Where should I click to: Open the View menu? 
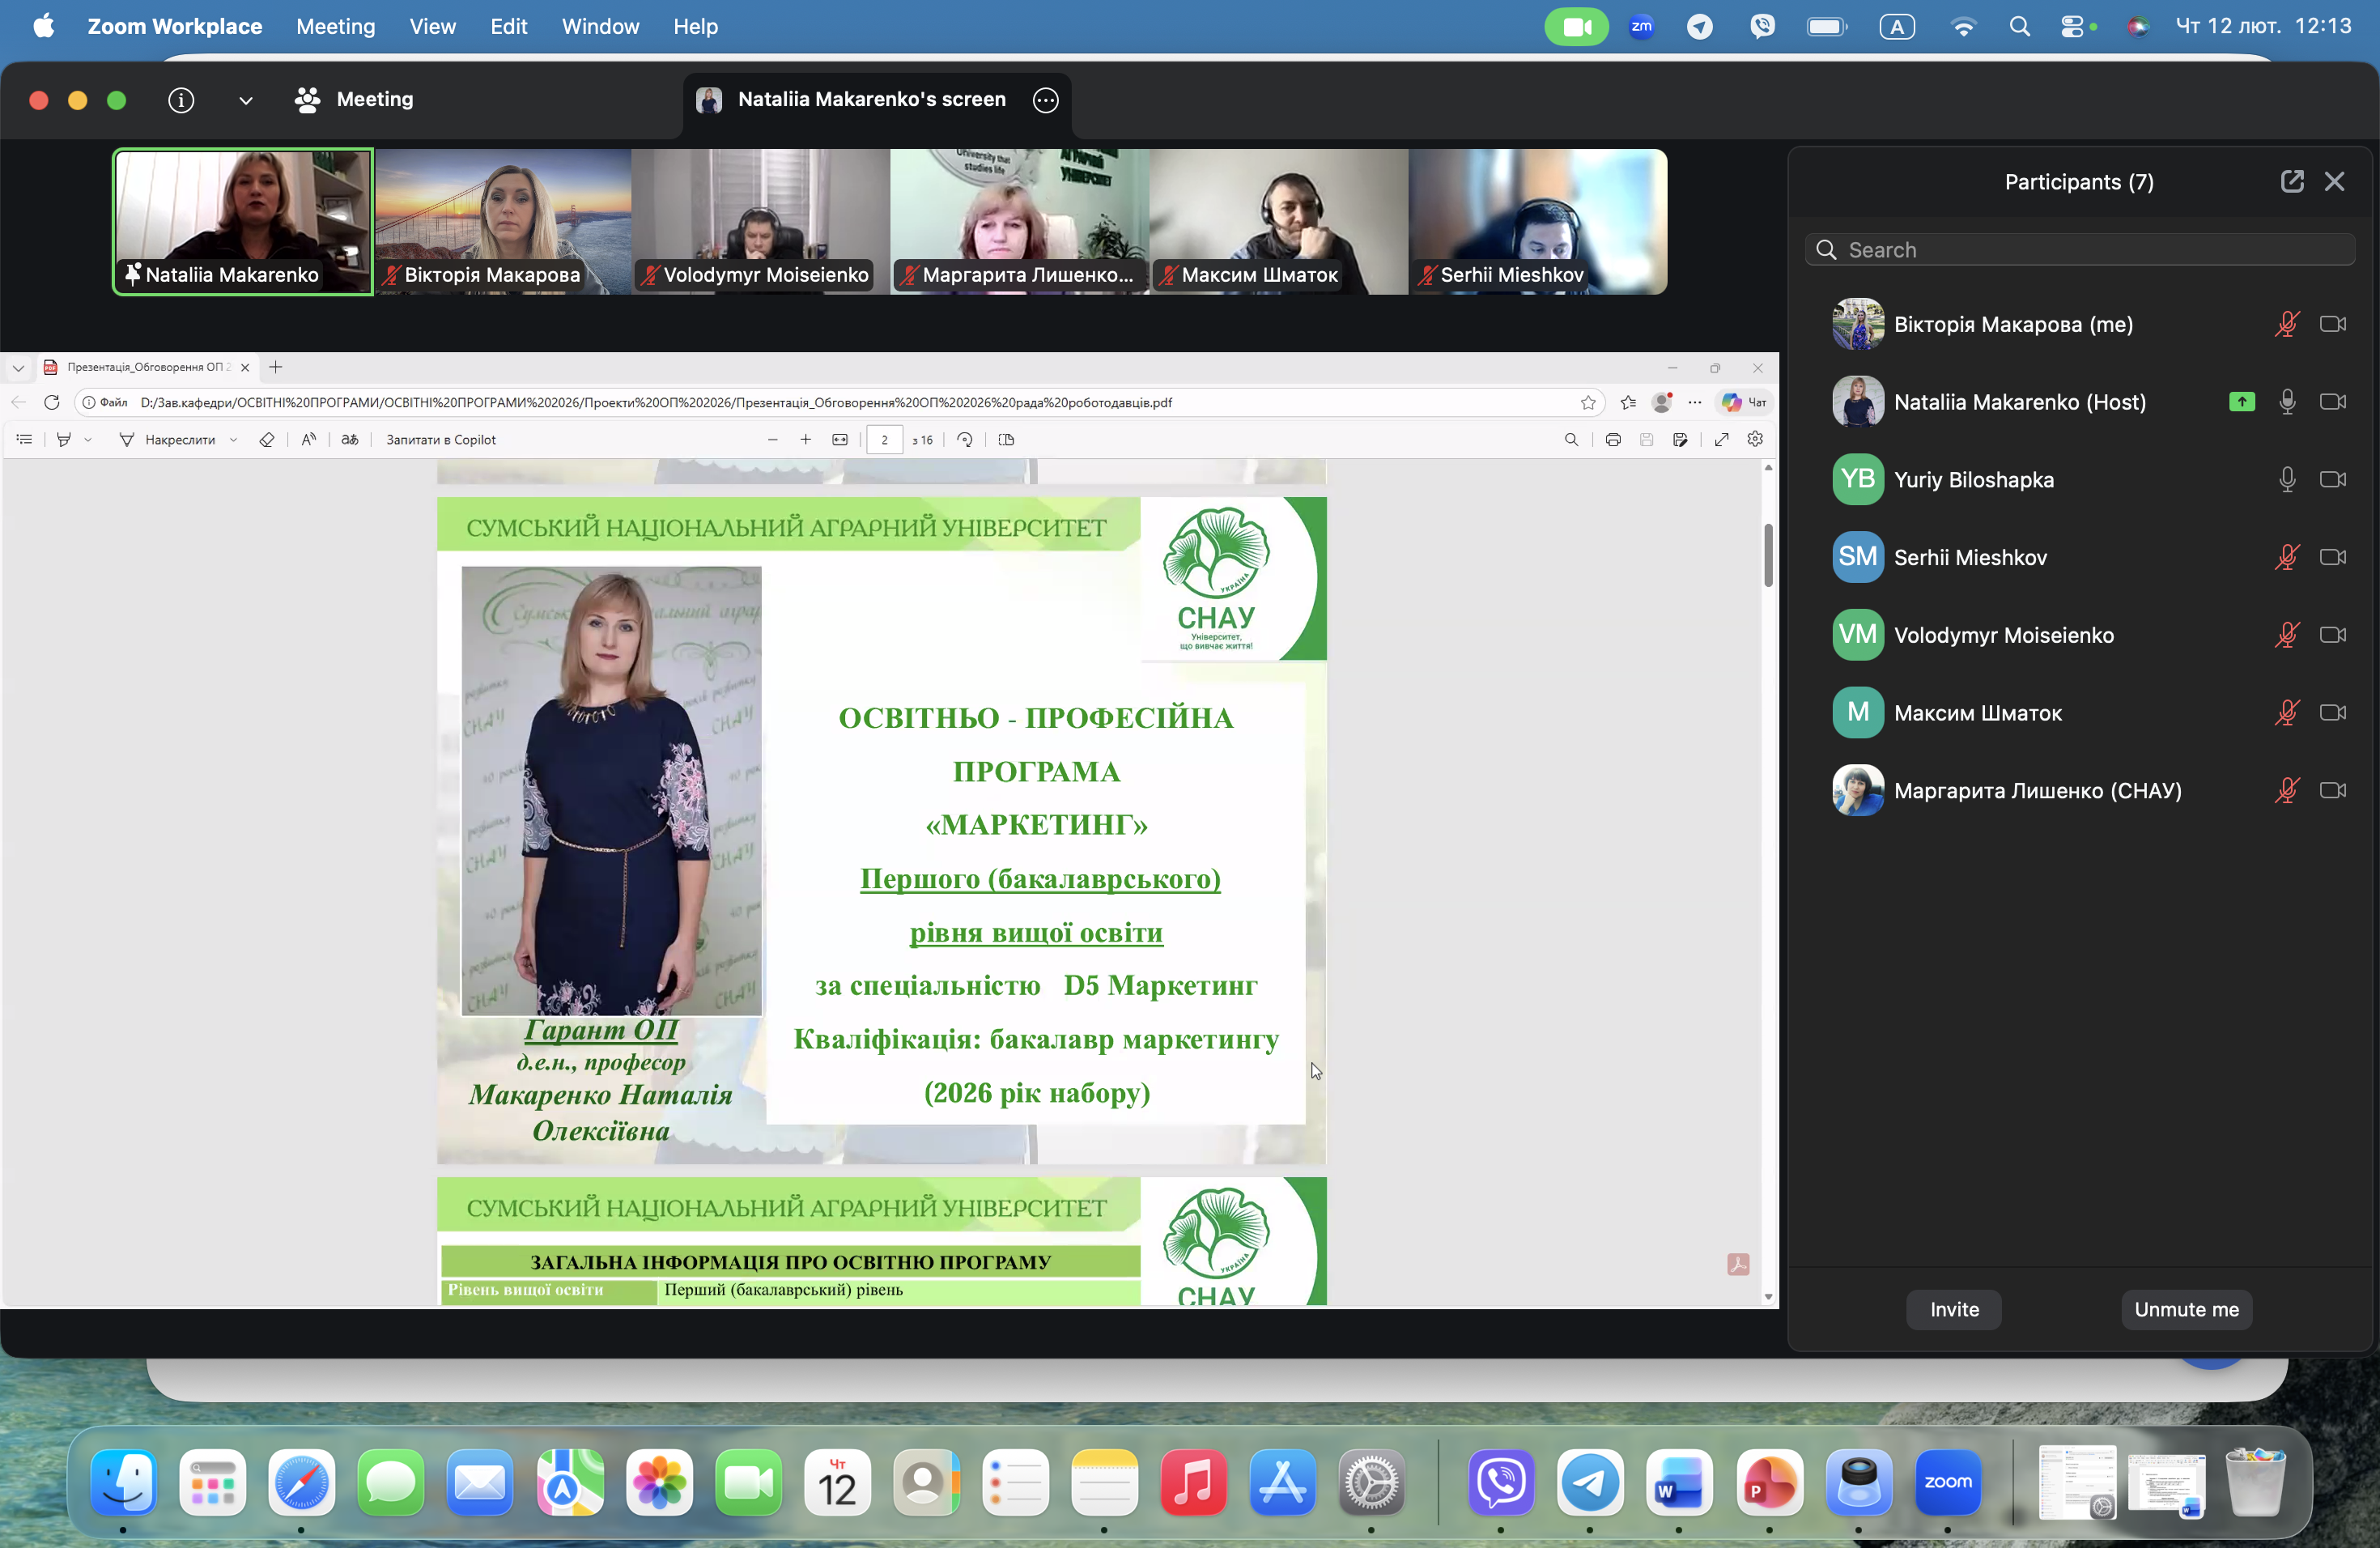[432, 27]
